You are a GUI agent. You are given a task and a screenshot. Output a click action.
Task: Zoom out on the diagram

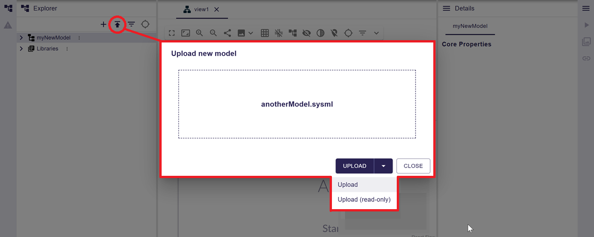tap(213, 33)
